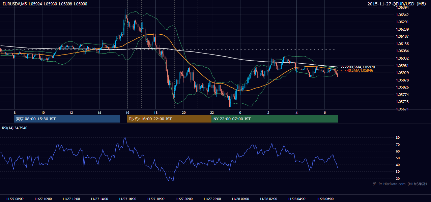Click price axis value 1.05981

pyautogui.click(x=403, y=66)
